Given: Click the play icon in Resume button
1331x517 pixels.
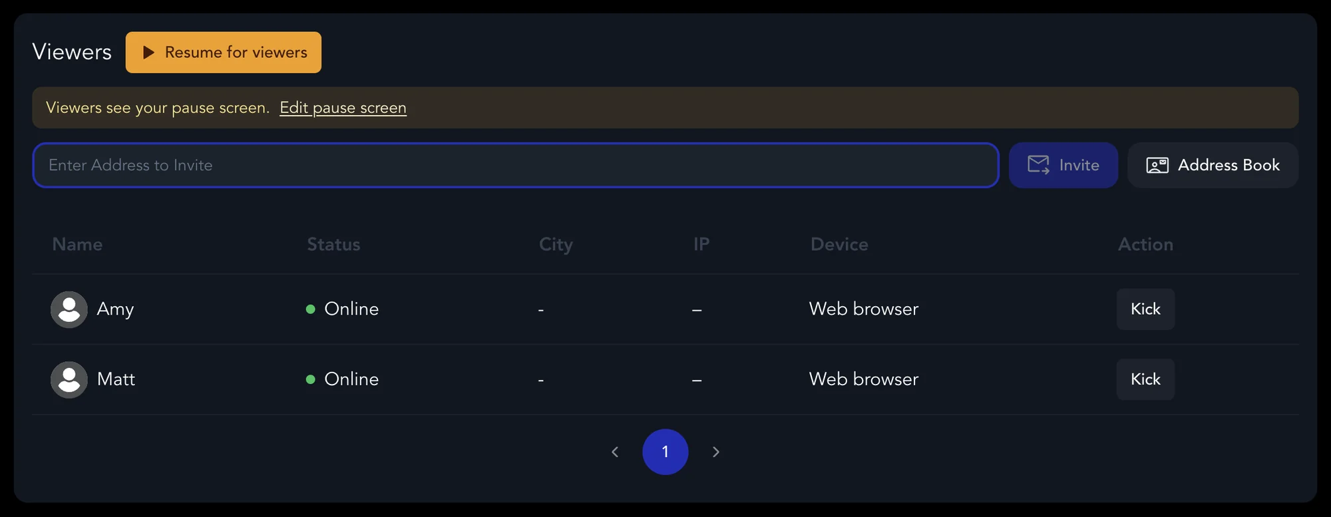Looking at the screenshot, I should (x=149, y=53).
